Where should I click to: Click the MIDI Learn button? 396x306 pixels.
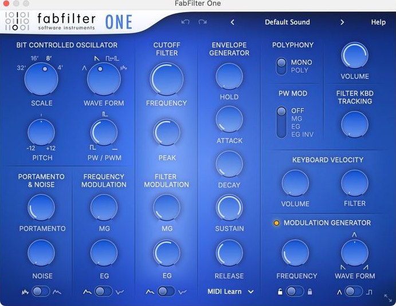click(225, 292)
